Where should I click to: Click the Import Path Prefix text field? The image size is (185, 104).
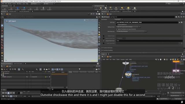coord(149,41)
